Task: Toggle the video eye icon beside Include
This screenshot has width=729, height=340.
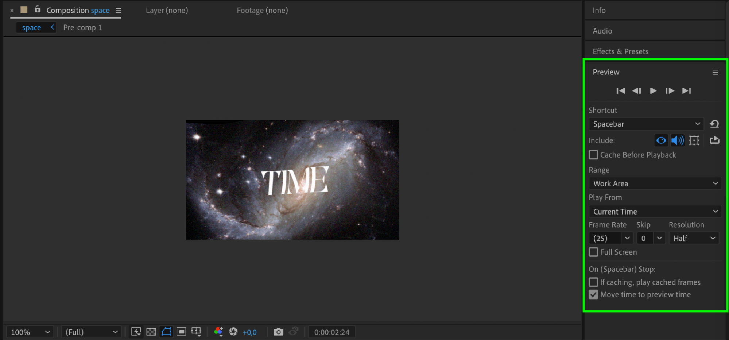Action: click(x=661, y=140)
